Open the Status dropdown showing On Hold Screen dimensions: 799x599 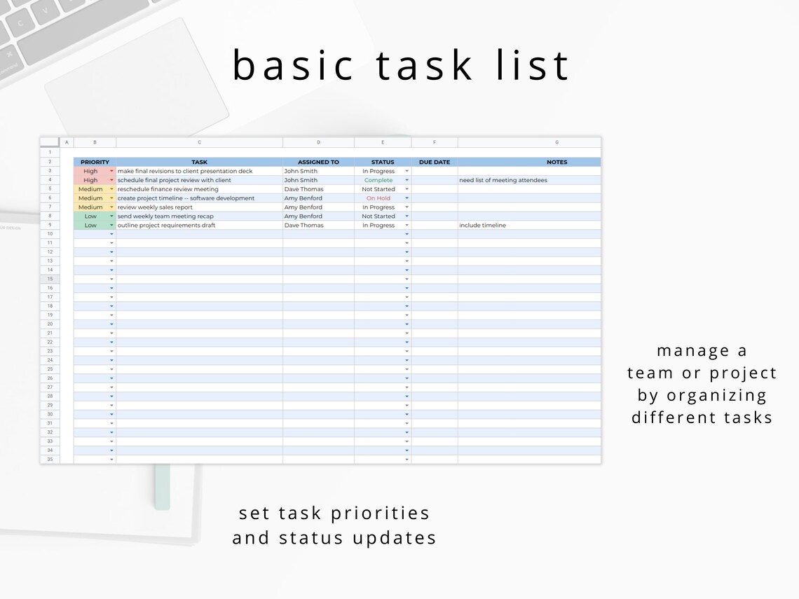click(x=406, y=198)
